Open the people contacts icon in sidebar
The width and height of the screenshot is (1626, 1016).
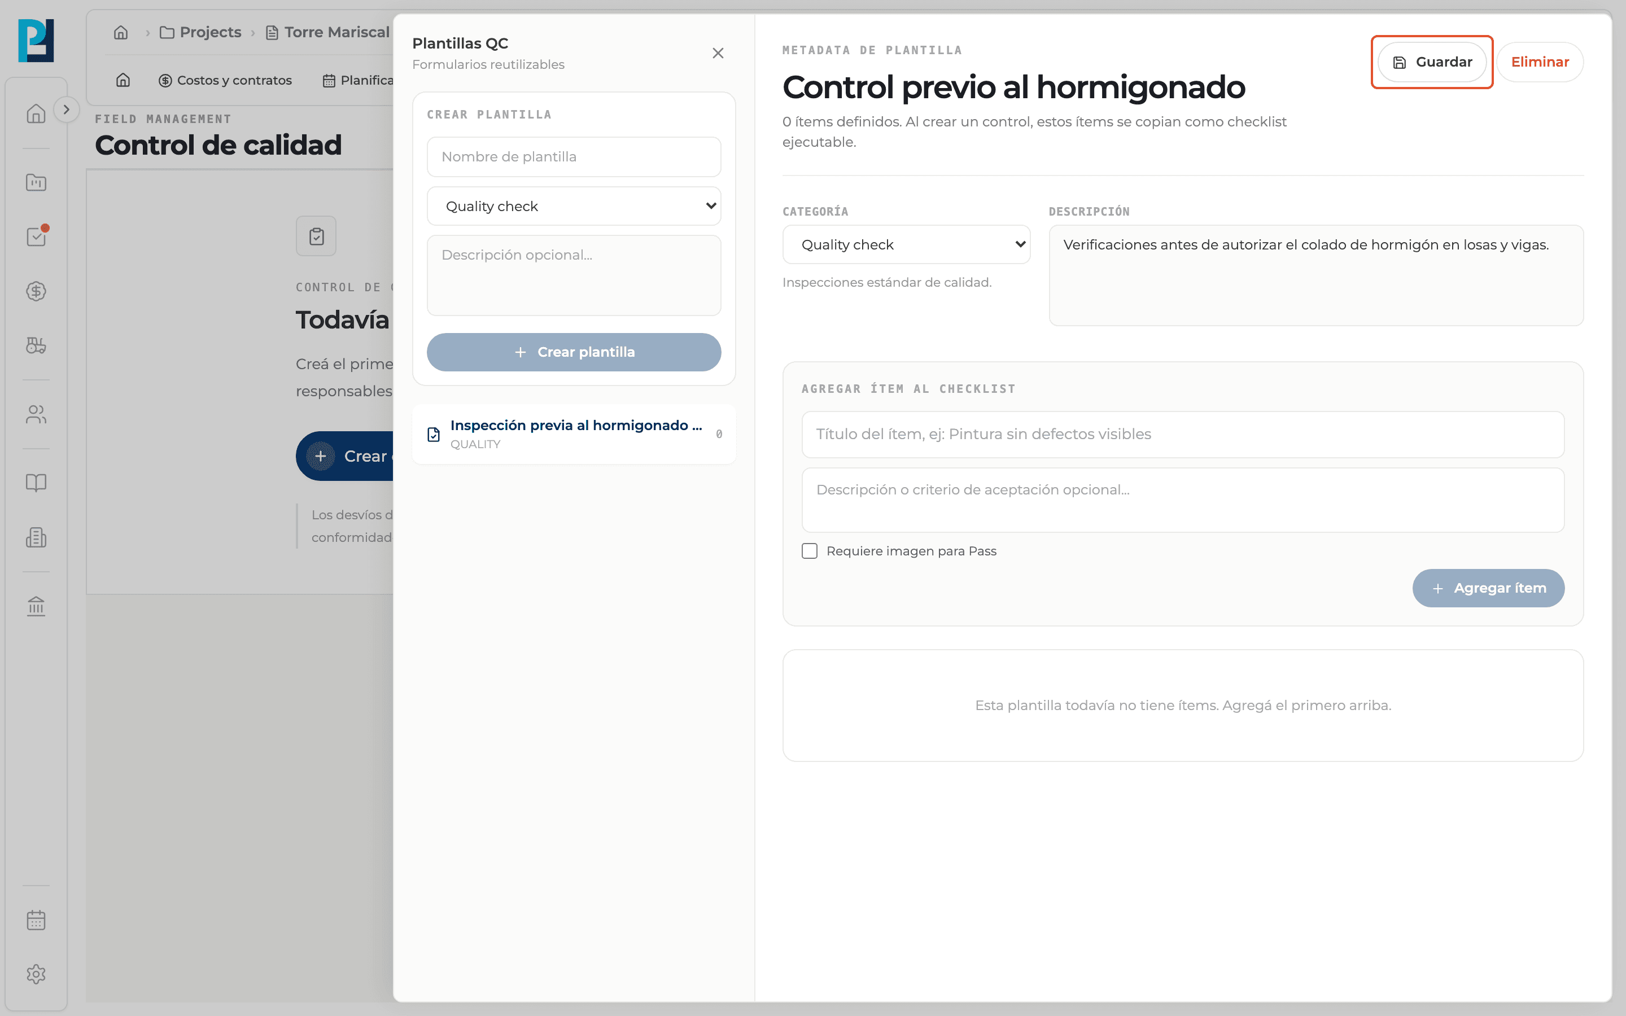tap(36, 415)
